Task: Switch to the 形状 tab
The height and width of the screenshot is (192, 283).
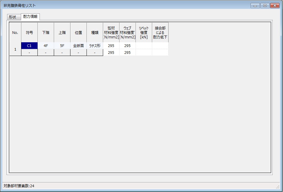Action: tap(14, 17)
